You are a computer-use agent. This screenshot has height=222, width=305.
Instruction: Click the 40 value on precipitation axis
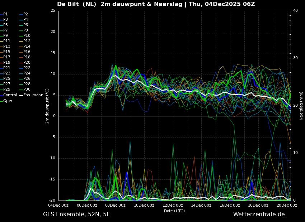click(295, 10)
